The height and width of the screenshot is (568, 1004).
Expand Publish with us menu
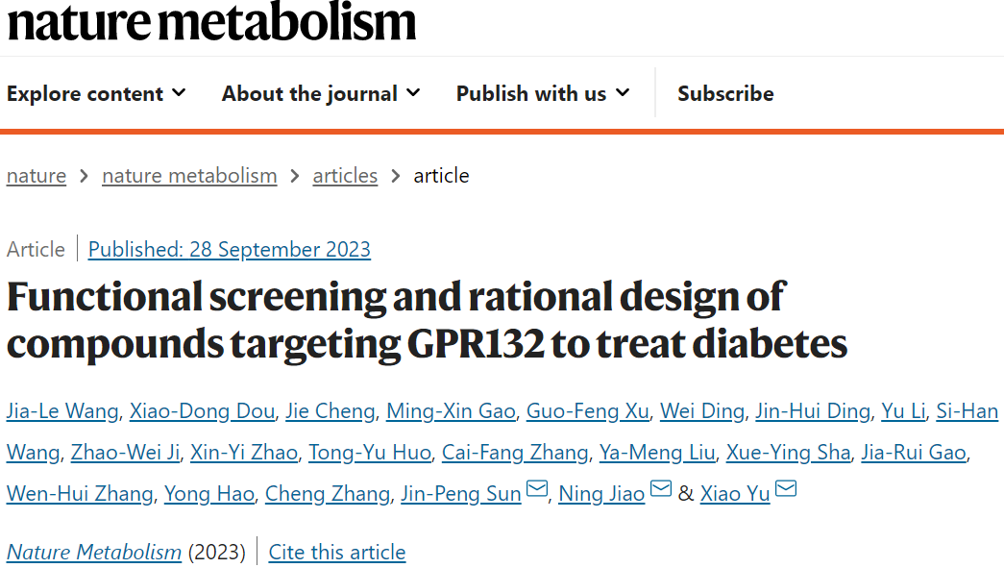(x=543, y=93)
